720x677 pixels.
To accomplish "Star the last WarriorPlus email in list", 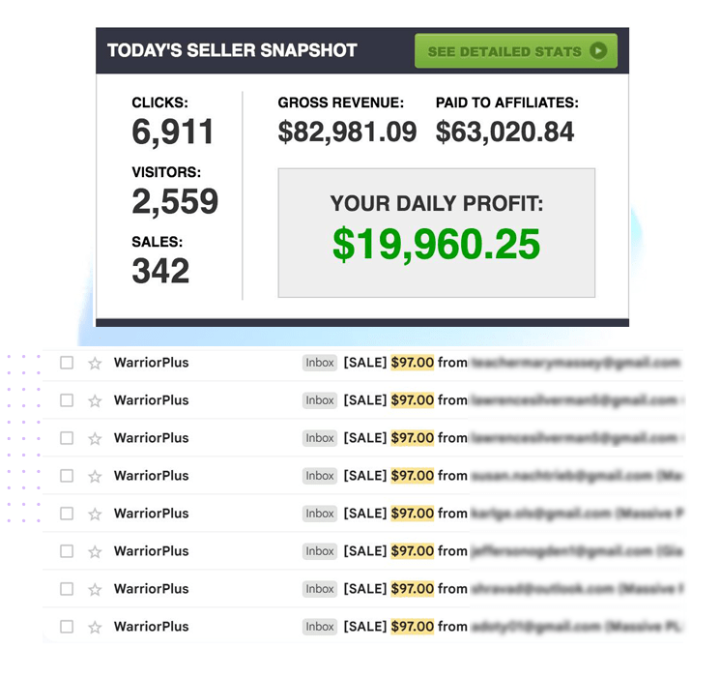I will click(x=95, y=628).
